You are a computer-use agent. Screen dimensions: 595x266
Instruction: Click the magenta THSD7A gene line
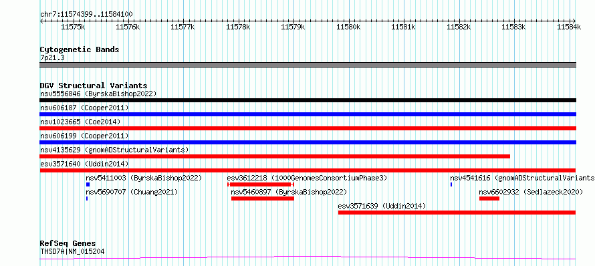tap(308, 258)
